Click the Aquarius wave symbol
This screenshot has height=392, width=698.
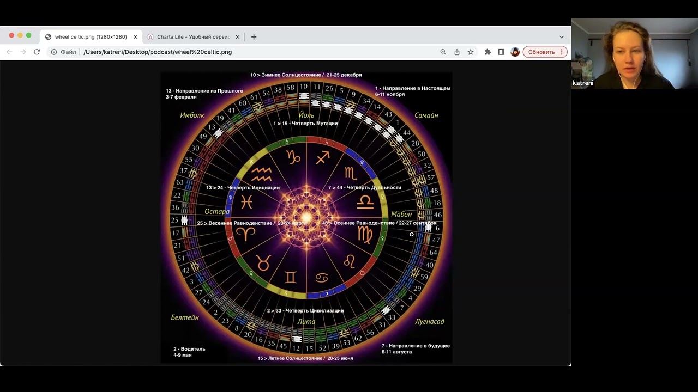261,174
